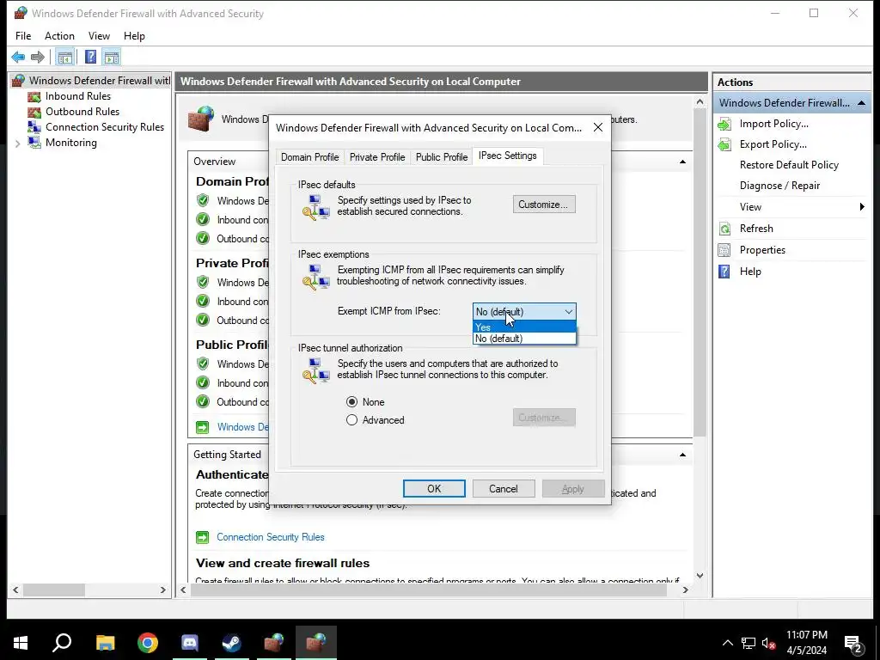Click OK in the properties dialog
The width and height of the screenshot is (880, 660).
434,489
